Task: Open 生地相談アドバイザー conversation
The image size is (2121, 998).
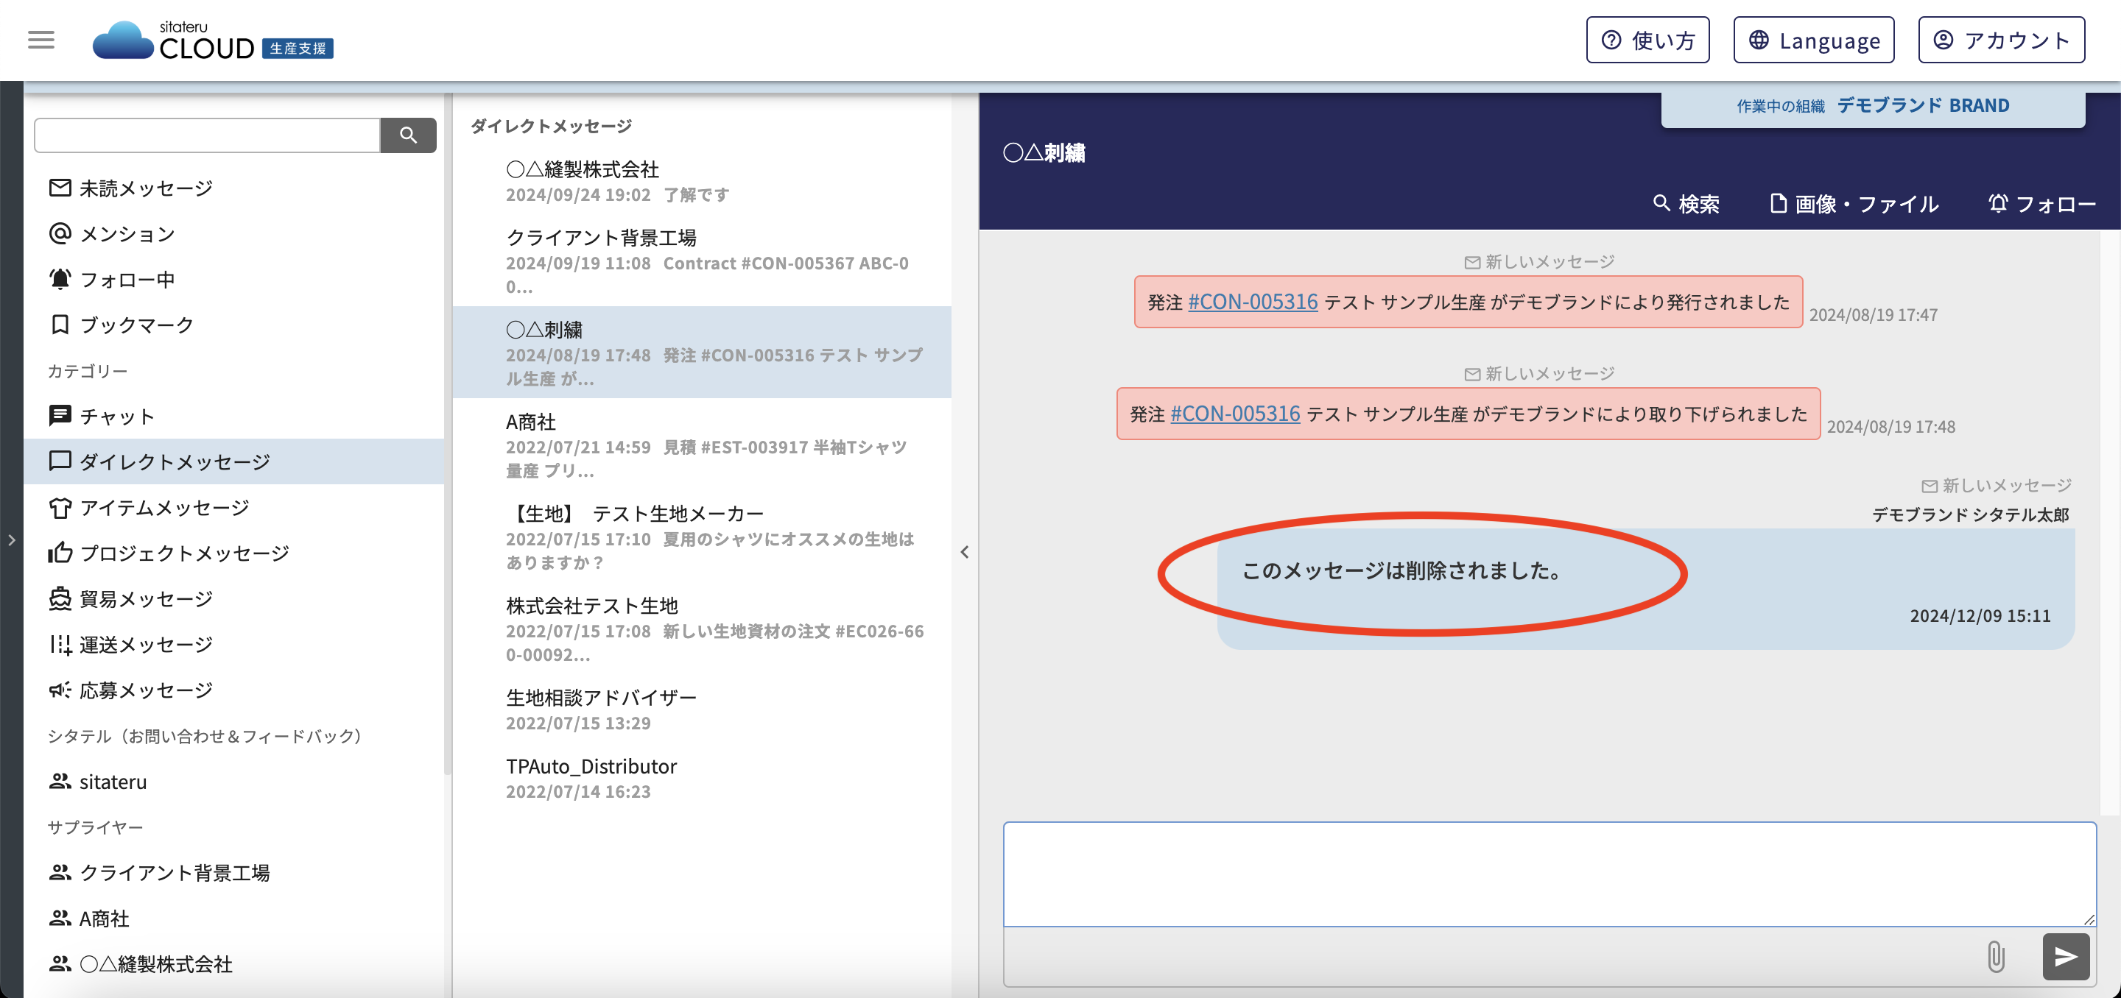Action: point(702,709)
